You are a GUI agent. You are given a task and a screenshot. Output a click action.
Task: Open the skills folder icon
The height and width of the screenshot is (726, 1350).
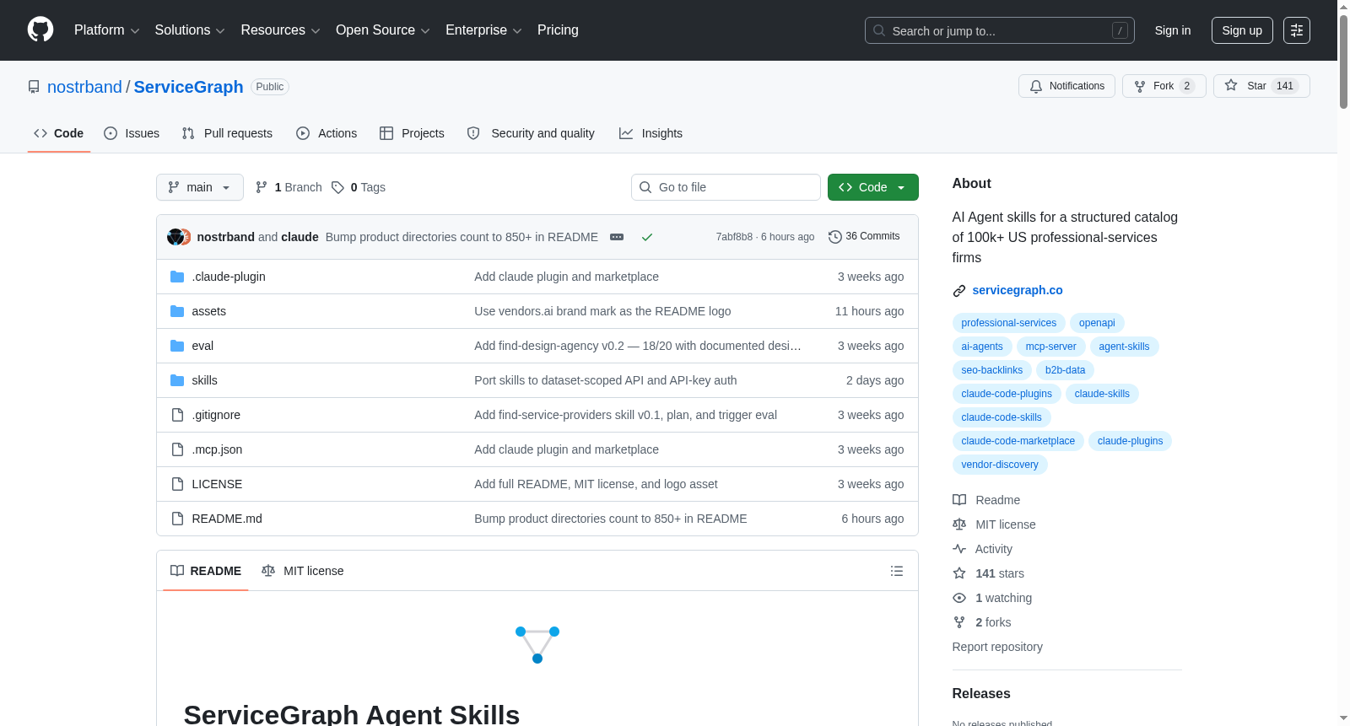pyautogui.click(x=177, y=380)
